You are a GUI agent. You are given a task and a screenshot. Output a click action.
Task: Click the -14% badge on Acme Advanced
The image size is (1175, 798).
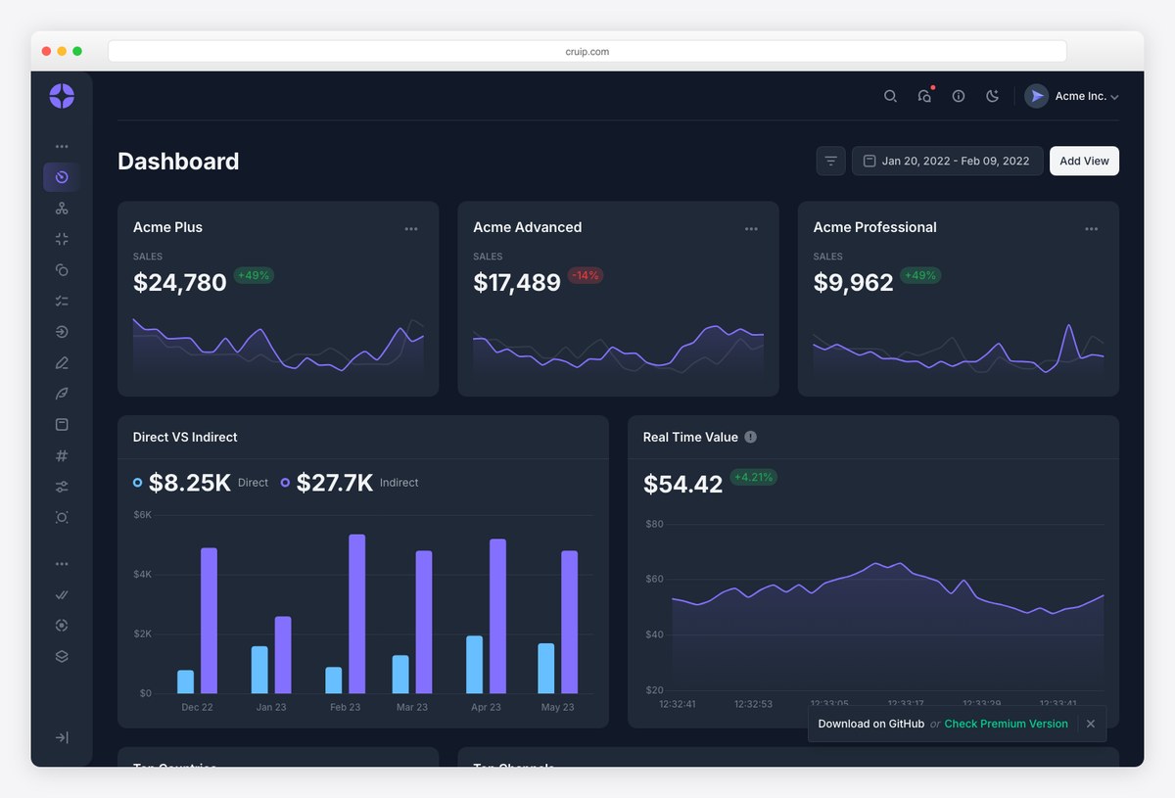[x=586, y=275]
